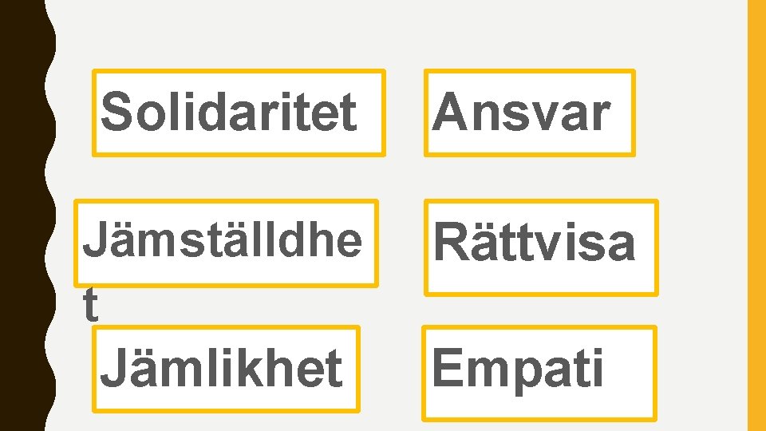Click the gray gap between Solidaritet and Ansvar
Viewport: 766px width, 431px height.
[405, 112]
